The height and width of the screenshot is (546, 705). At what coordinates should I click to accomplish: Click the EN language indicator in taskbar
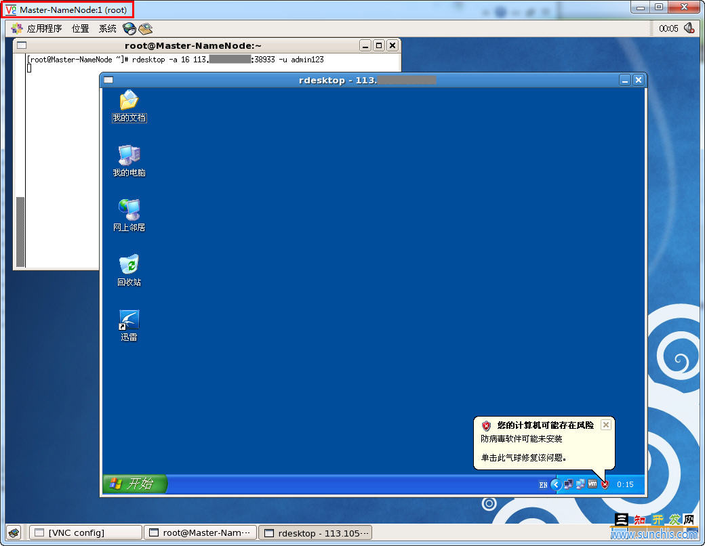point(543,485)
